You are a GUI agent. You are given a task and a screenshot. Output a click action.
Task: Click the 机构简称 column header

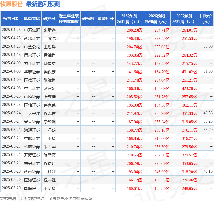click(32, 19)
